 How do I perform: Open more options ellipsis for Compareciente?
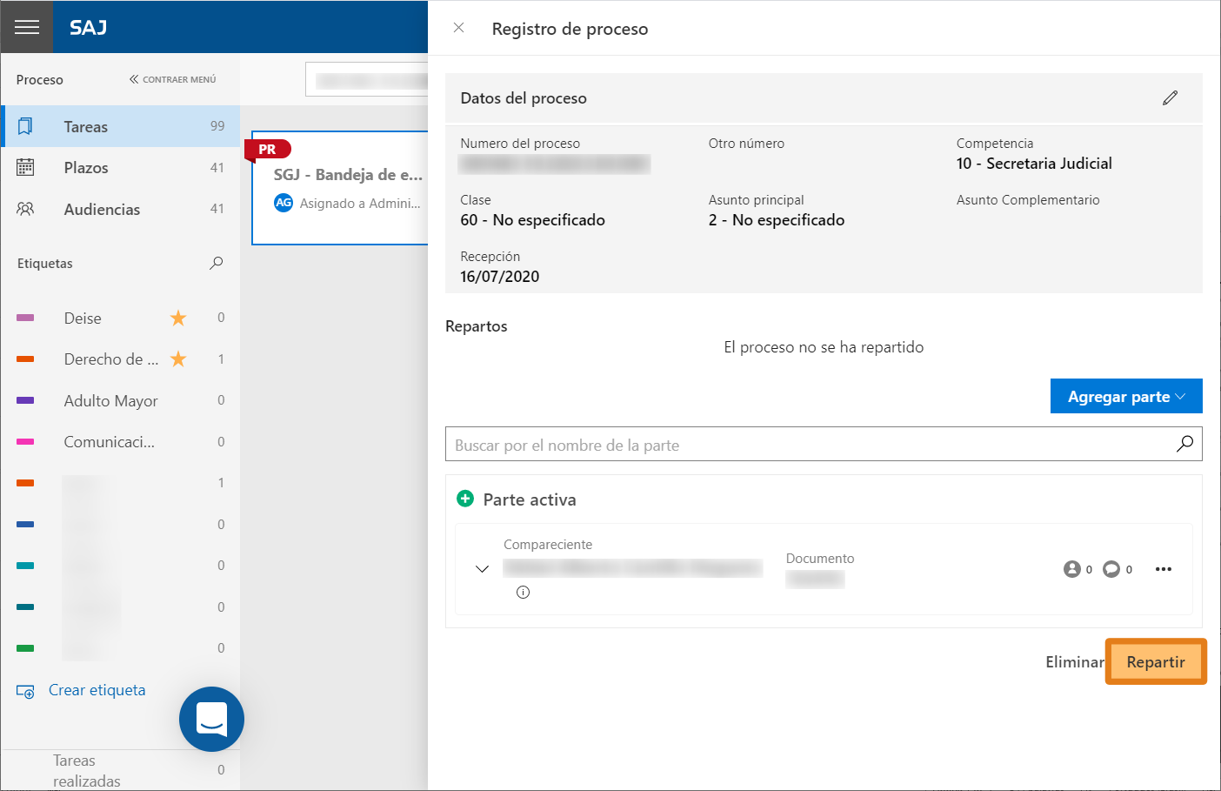1164,569
